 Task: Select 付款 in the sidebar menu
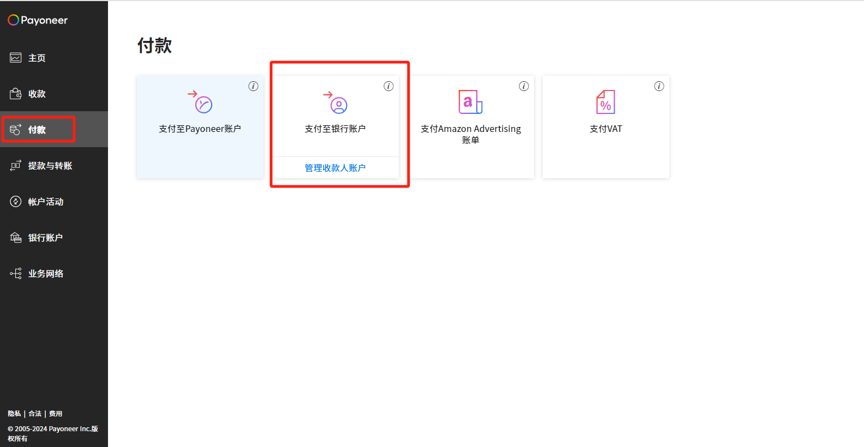pyautogui.click(x=54, y=130)
